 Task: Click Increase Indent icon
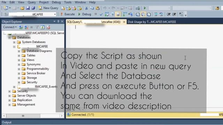tap(174, 14)
